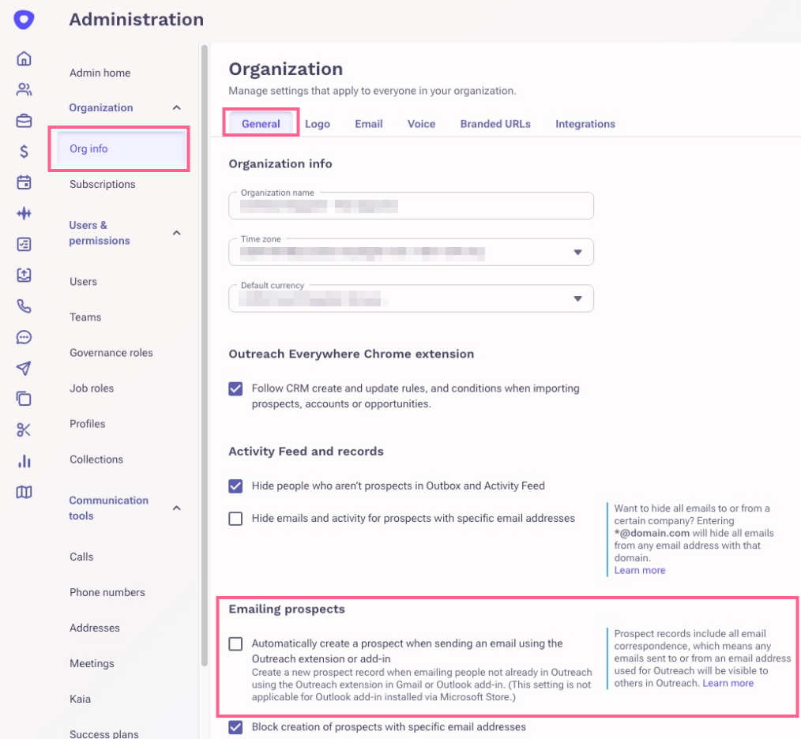Open the Calendar icon in sidebar
The image size is (801, 739).
[24, 182]
